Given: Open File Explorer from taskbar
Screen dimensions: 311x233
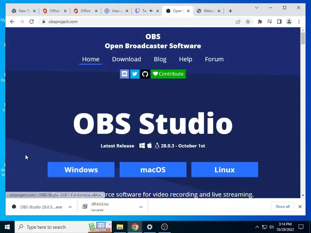Looking at the screenshot, I should point(120,227).
